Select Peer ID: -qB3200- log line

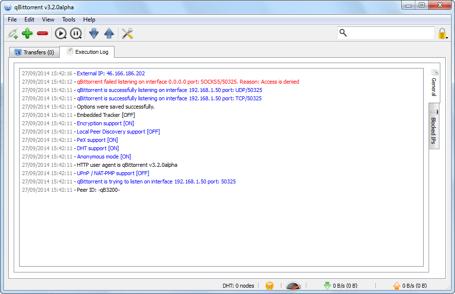click(71, 190)
